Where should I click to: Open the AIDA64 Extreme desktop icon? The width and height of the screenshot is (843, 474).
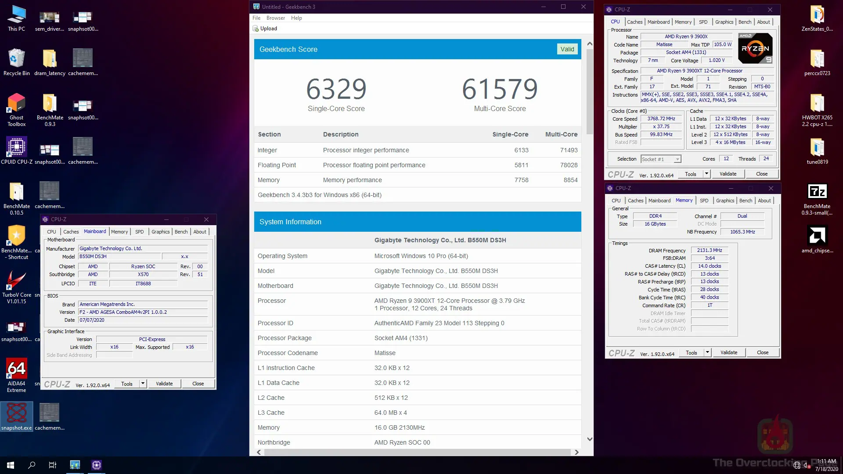tap(16, 369)
